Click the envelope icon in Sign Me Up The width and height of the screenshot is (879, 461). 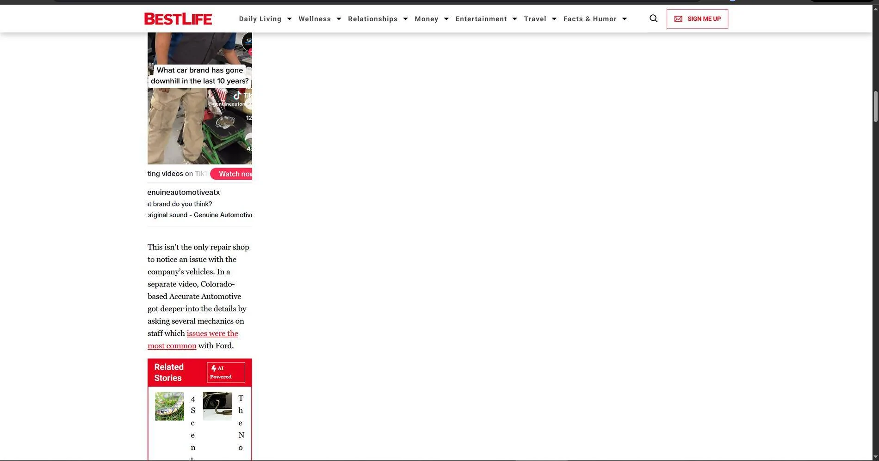tap(678, 19)
